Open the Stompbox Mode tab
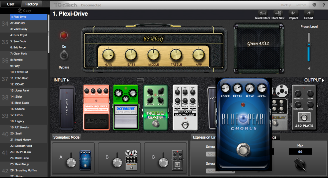 (x=66, y=137)
